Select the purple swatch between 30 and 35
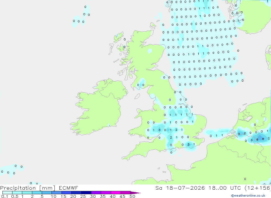Viewport: 271px width, 198px height. click(x=96, y=193)
